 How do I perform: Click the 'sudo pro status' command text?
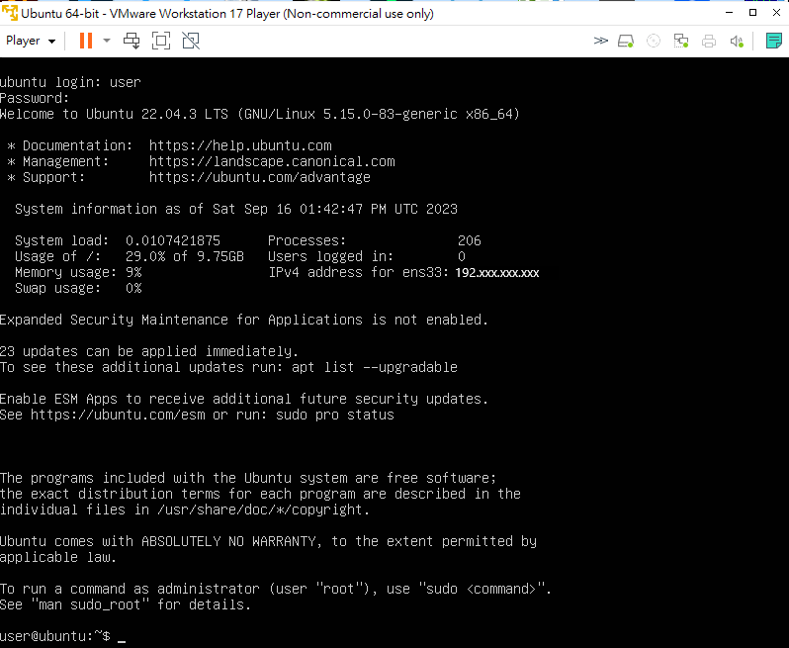(335, 415)
